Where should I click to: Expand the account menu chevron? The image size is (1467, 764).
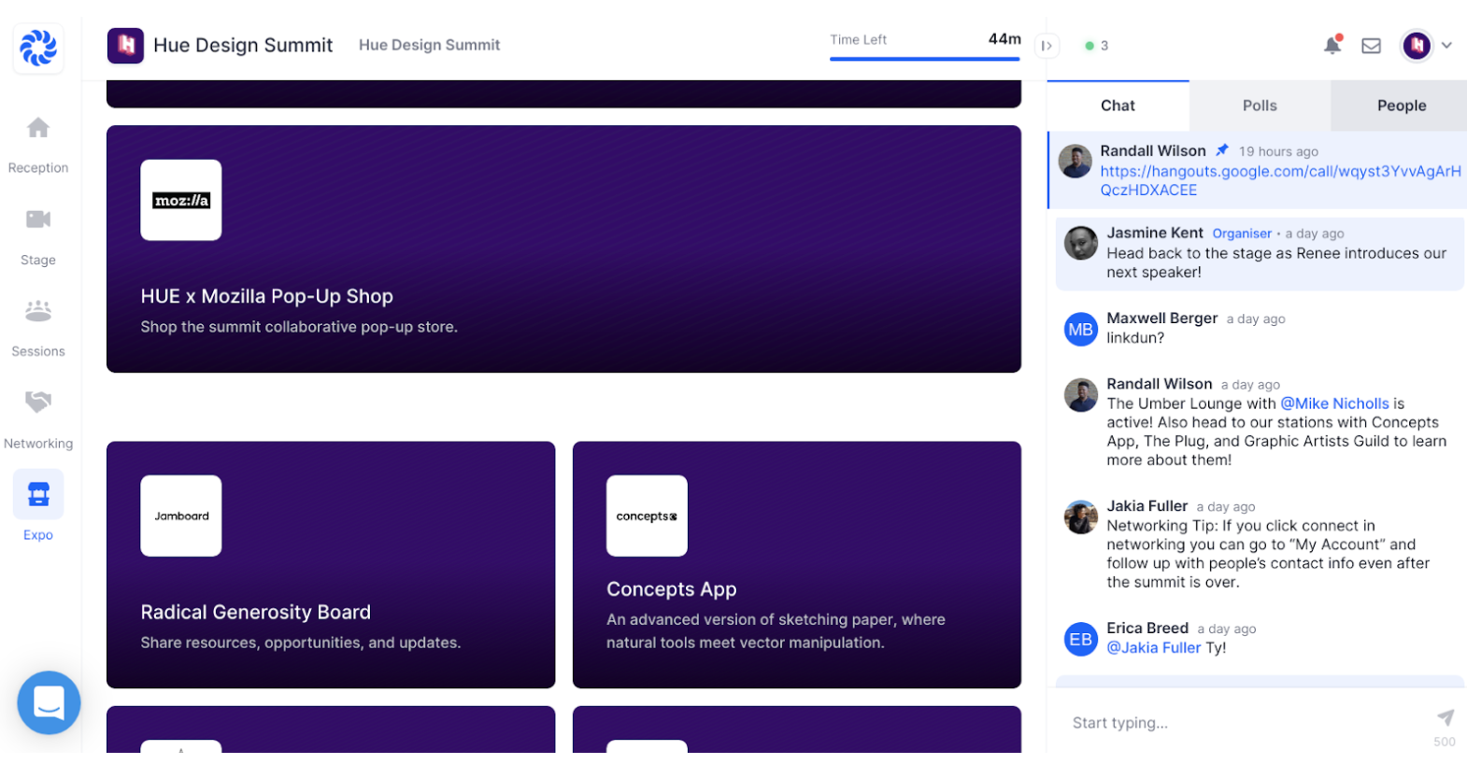1446,45
